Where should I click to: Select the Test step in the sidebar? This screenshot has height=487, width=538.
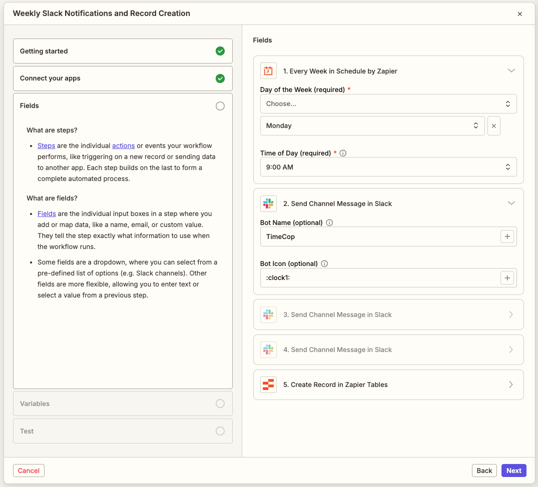point(123,430)
